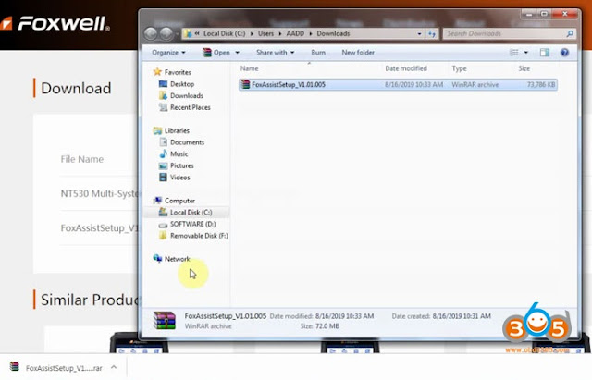Toggle the preview pane icon

pos(545,53)
